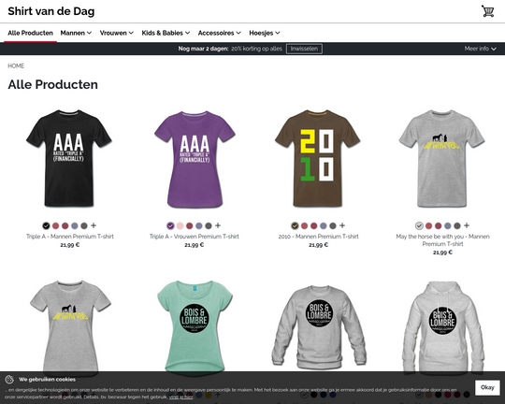Screen dimensions: 505x404
Task: Select purple swatch for Triple A Vrouwen shirt
Action: [170, 225]
